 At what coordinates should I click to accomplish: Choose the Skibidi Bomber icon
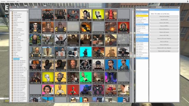pyautogui.click(x=73, y=40)
